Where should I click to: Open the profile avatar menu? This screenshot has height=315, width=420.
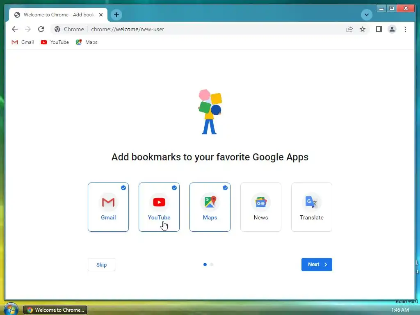point(392,29)
